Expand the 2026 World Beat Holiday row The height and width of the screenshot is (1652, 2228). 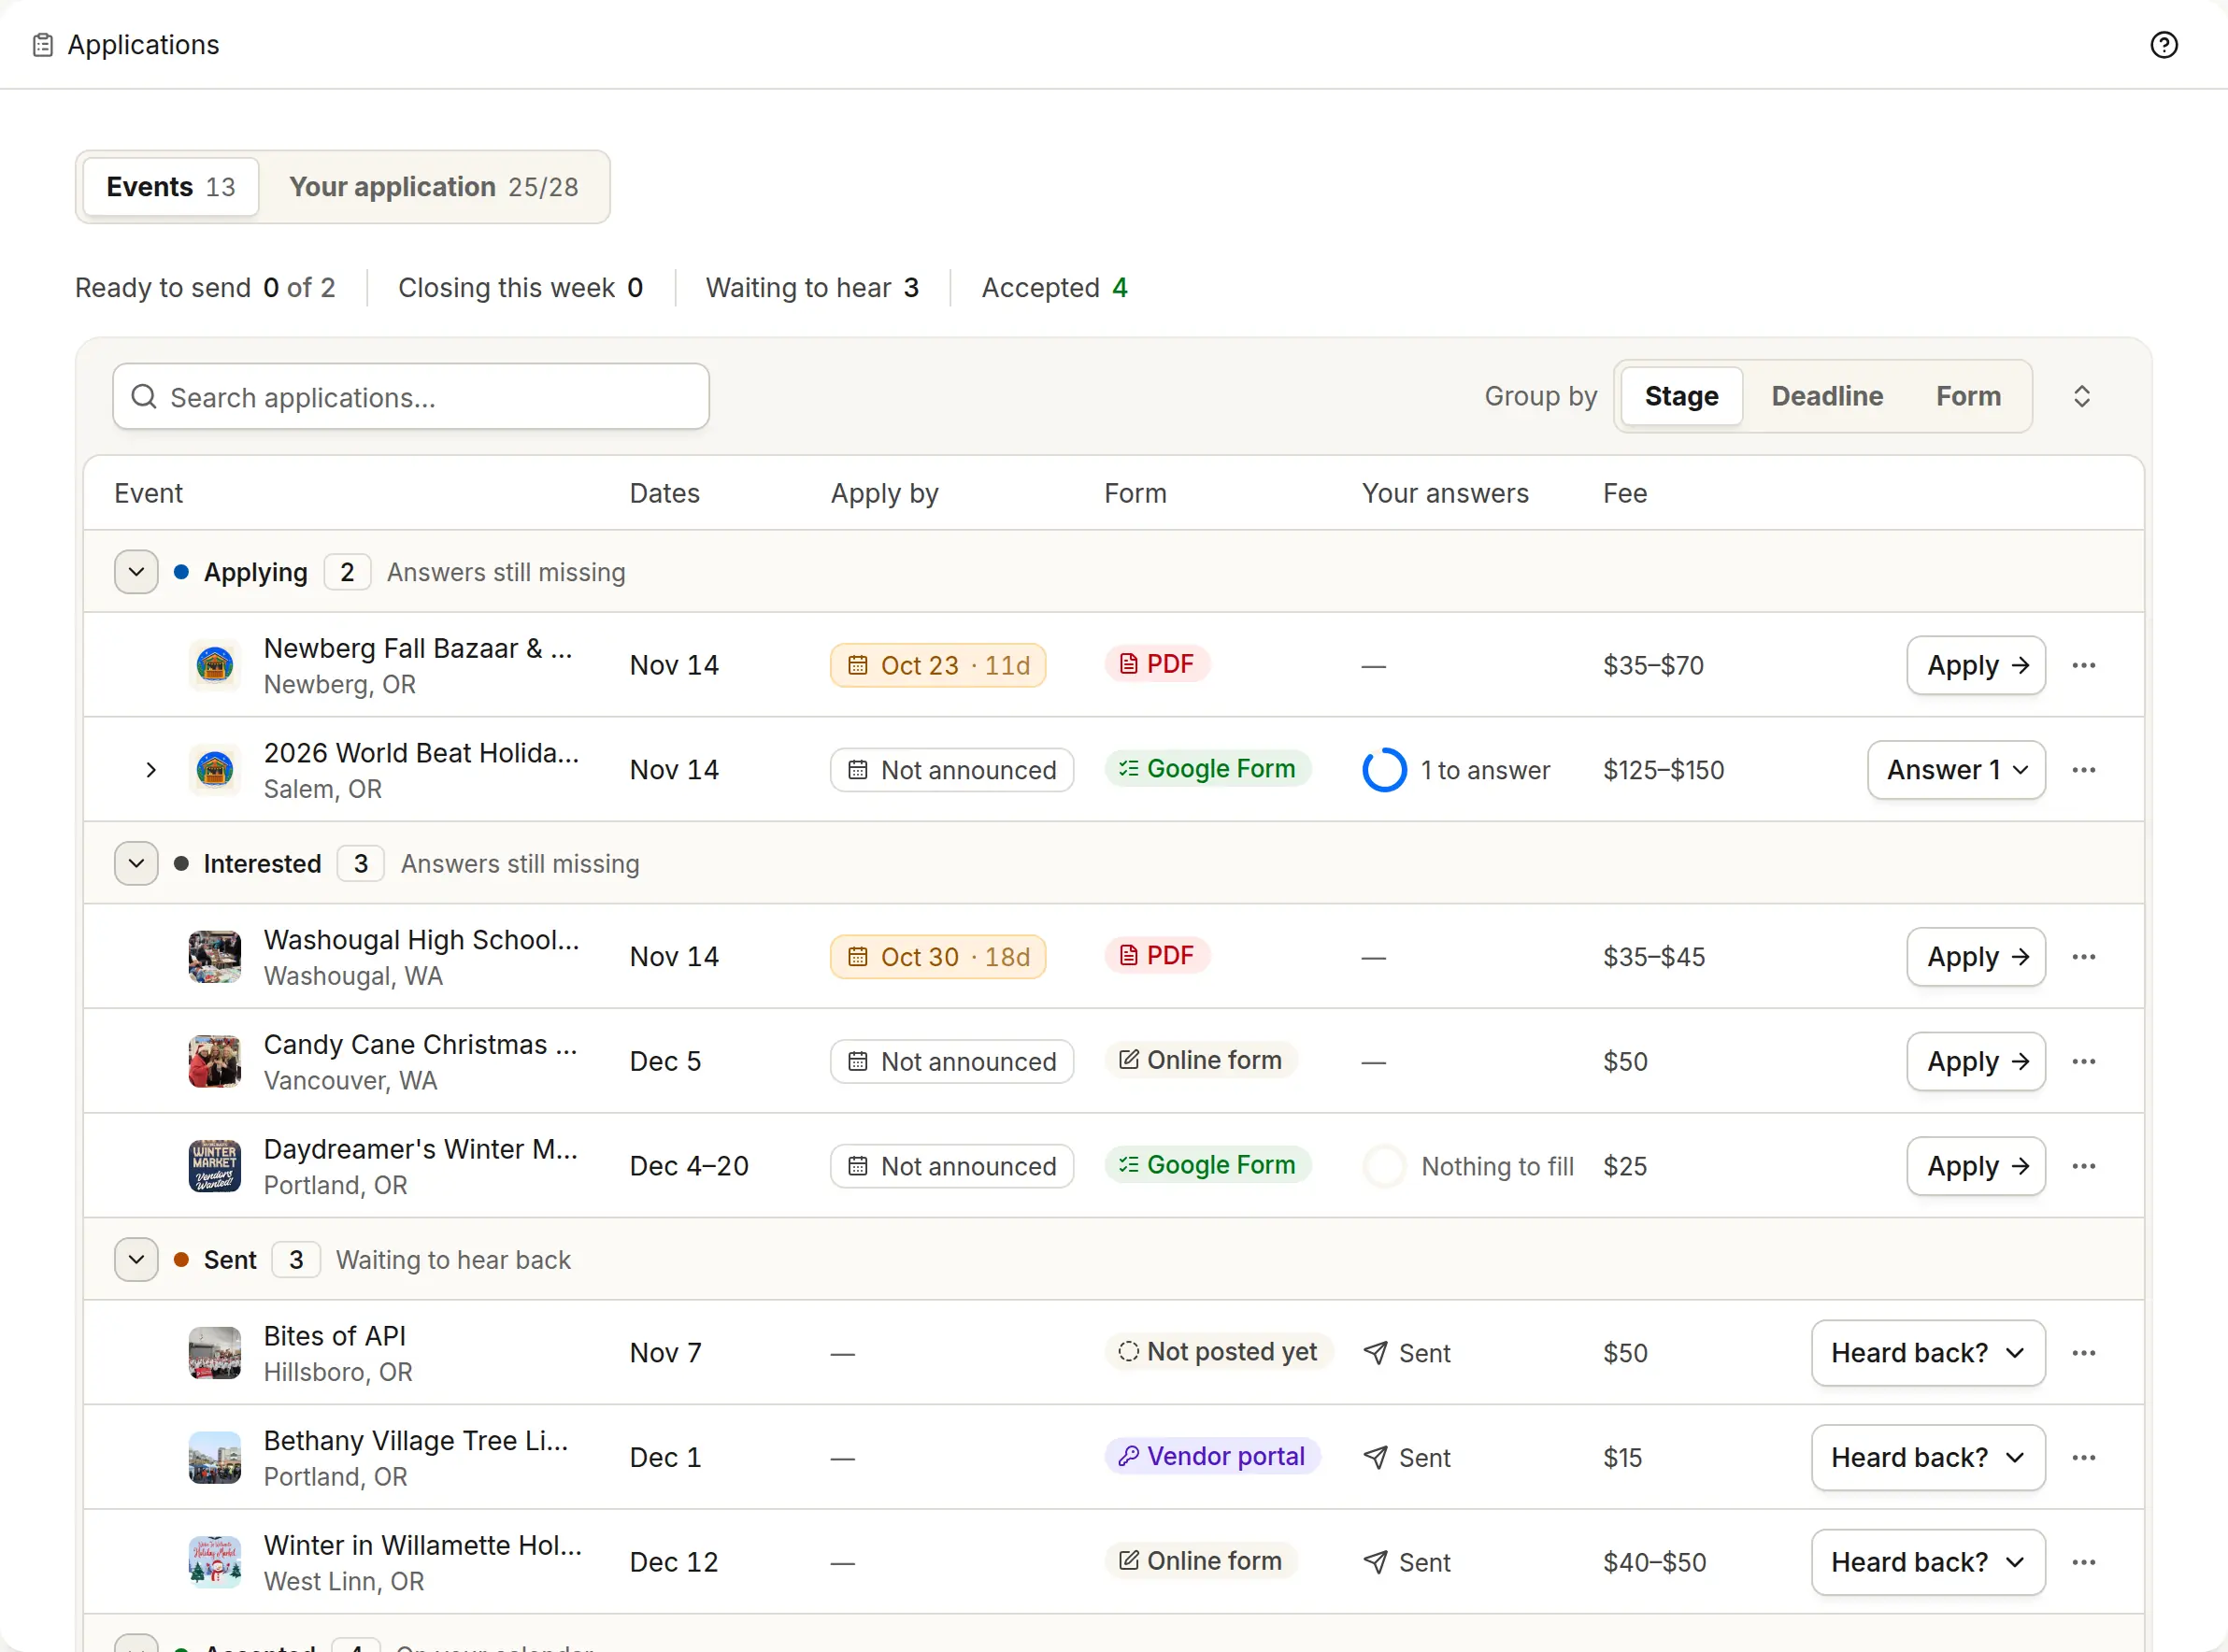tap(151, 770)
